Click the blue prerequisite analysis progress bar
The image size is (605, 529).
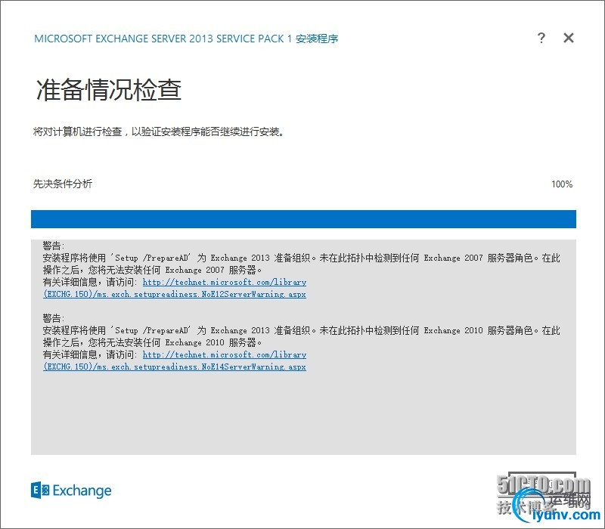click(x=303, y=219)
